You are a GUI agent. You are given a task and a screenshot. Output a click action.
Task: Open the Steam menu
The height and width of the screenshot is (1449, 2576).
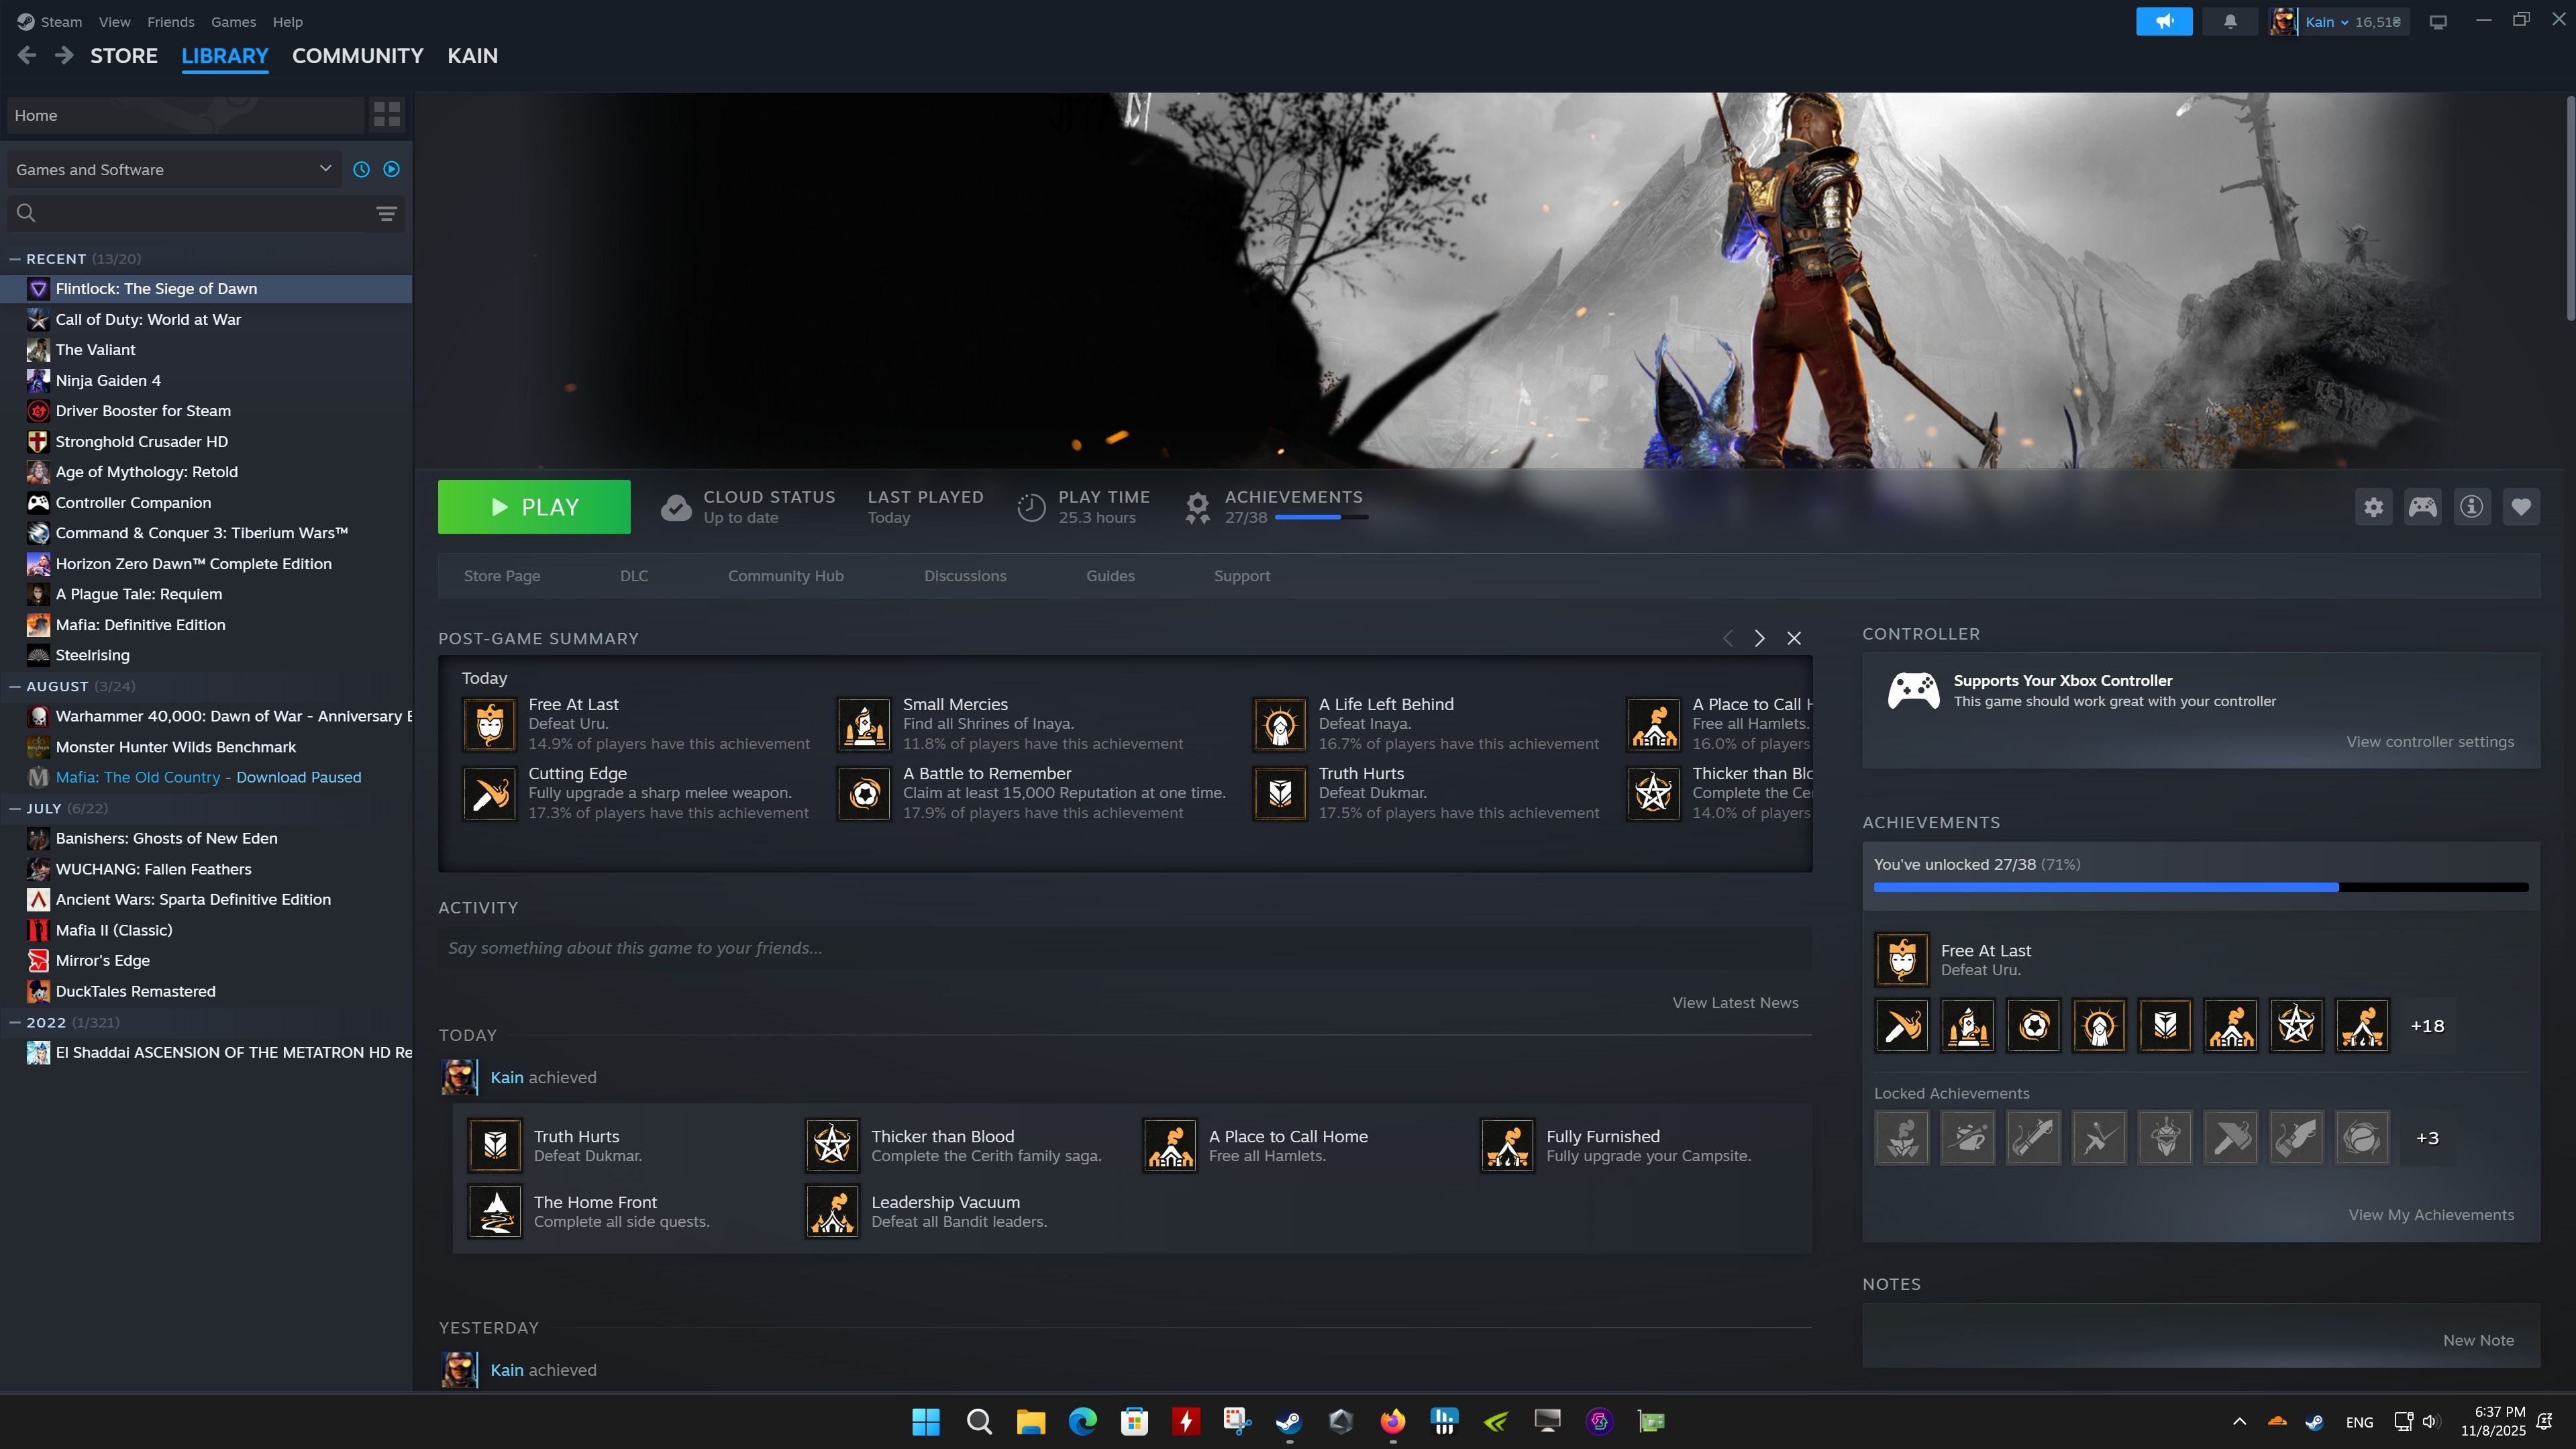[61, 22]
